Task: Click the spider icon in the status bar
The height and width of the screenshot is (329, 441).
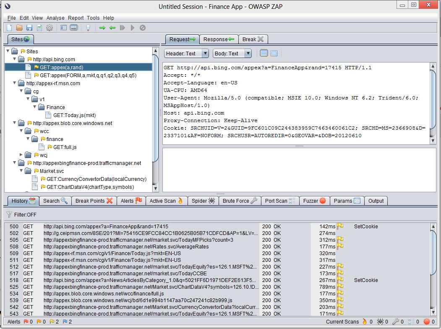Action: 380,321
